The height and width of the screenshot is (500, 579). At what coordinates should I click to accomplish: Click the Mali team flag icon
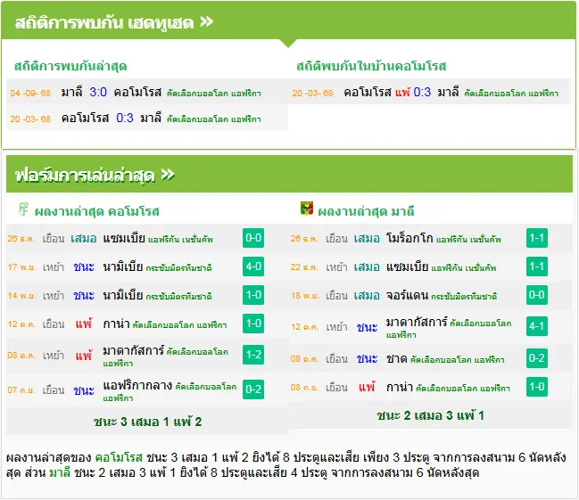[307, 209]
